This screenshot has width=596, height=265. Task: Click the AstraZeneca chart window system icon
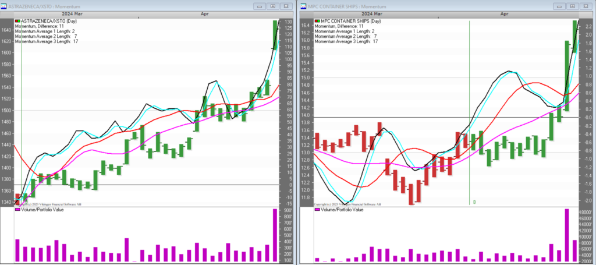(x=5, y=5)
